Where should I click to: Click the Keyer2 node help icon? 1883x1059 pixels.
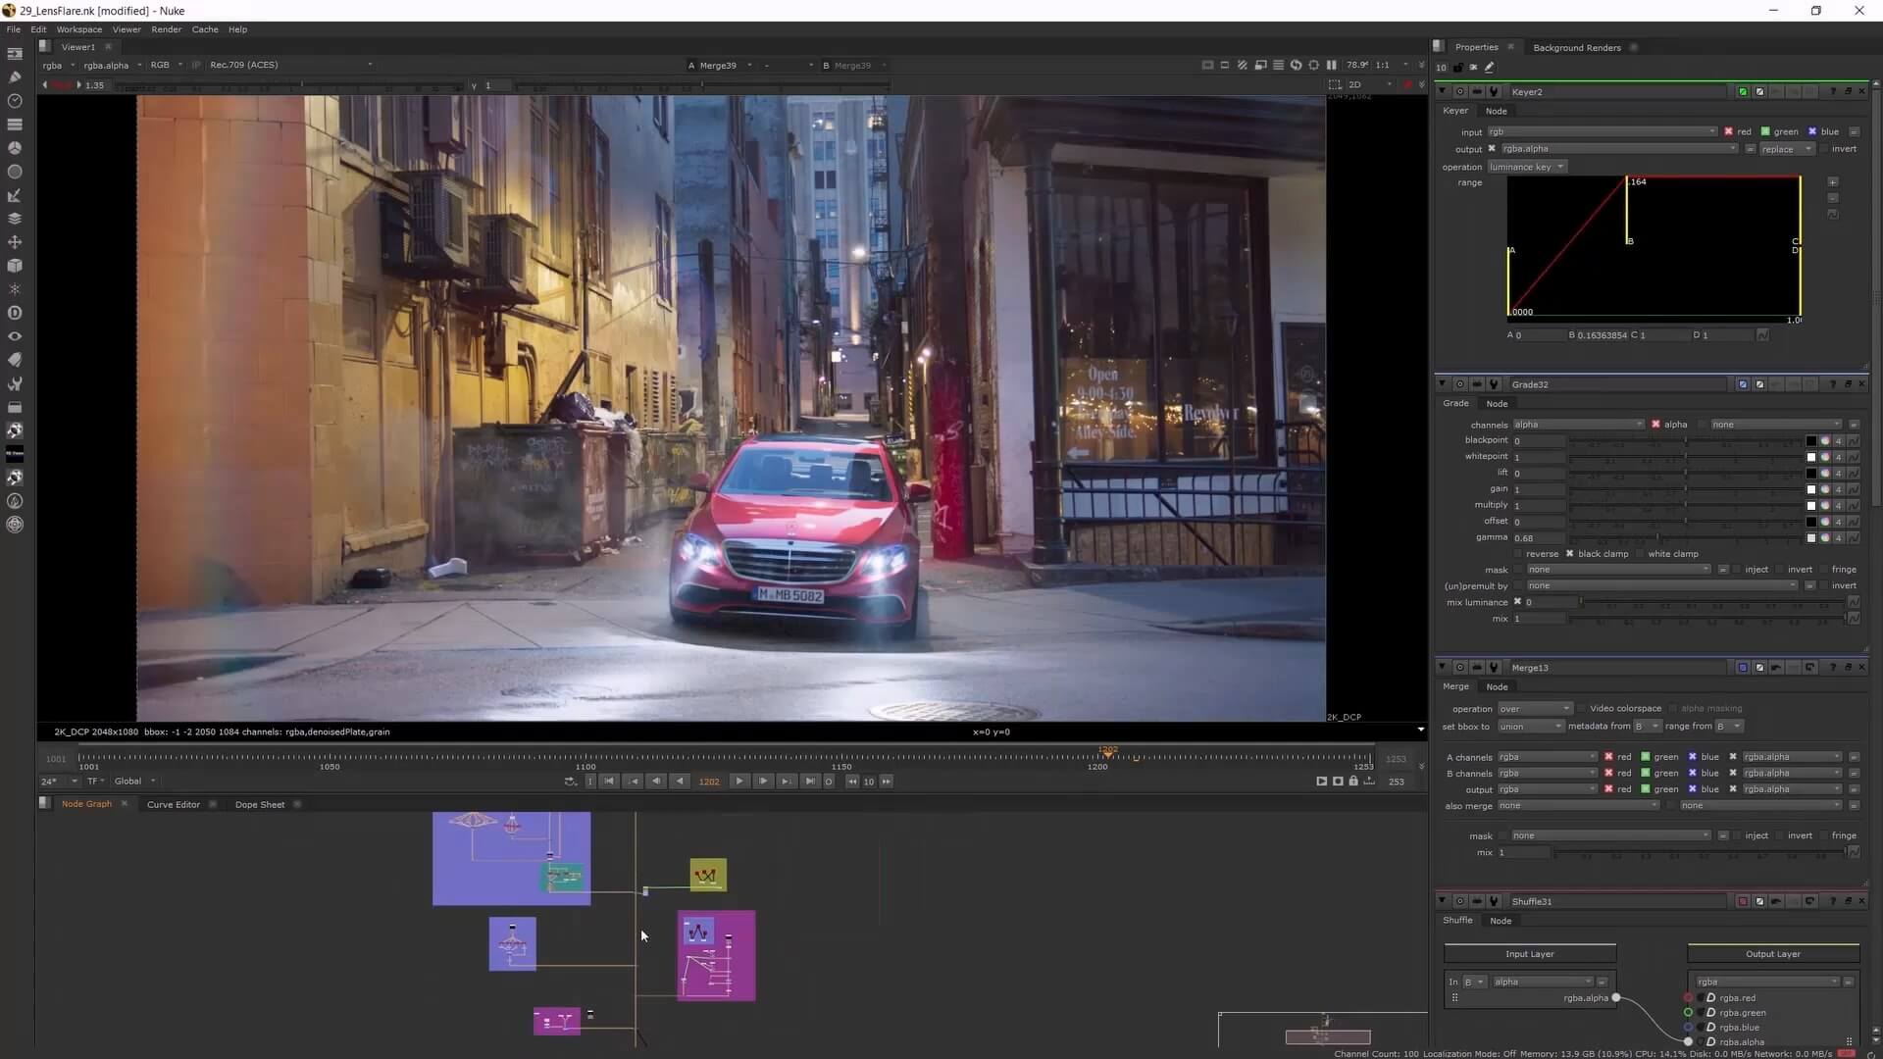point(1832,91)
